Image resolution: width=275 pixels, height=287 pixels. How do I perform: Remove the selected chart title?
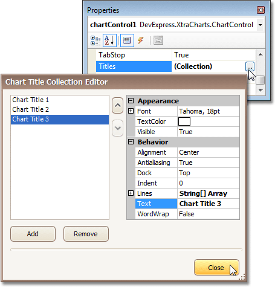click(x=86, y=234)
